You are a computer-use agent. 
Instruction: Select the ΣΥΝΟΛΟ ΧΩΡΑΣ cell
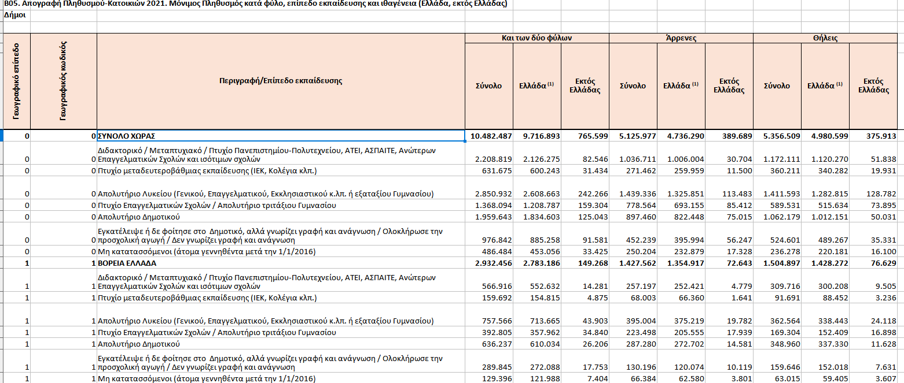click(x=281, y=136)
